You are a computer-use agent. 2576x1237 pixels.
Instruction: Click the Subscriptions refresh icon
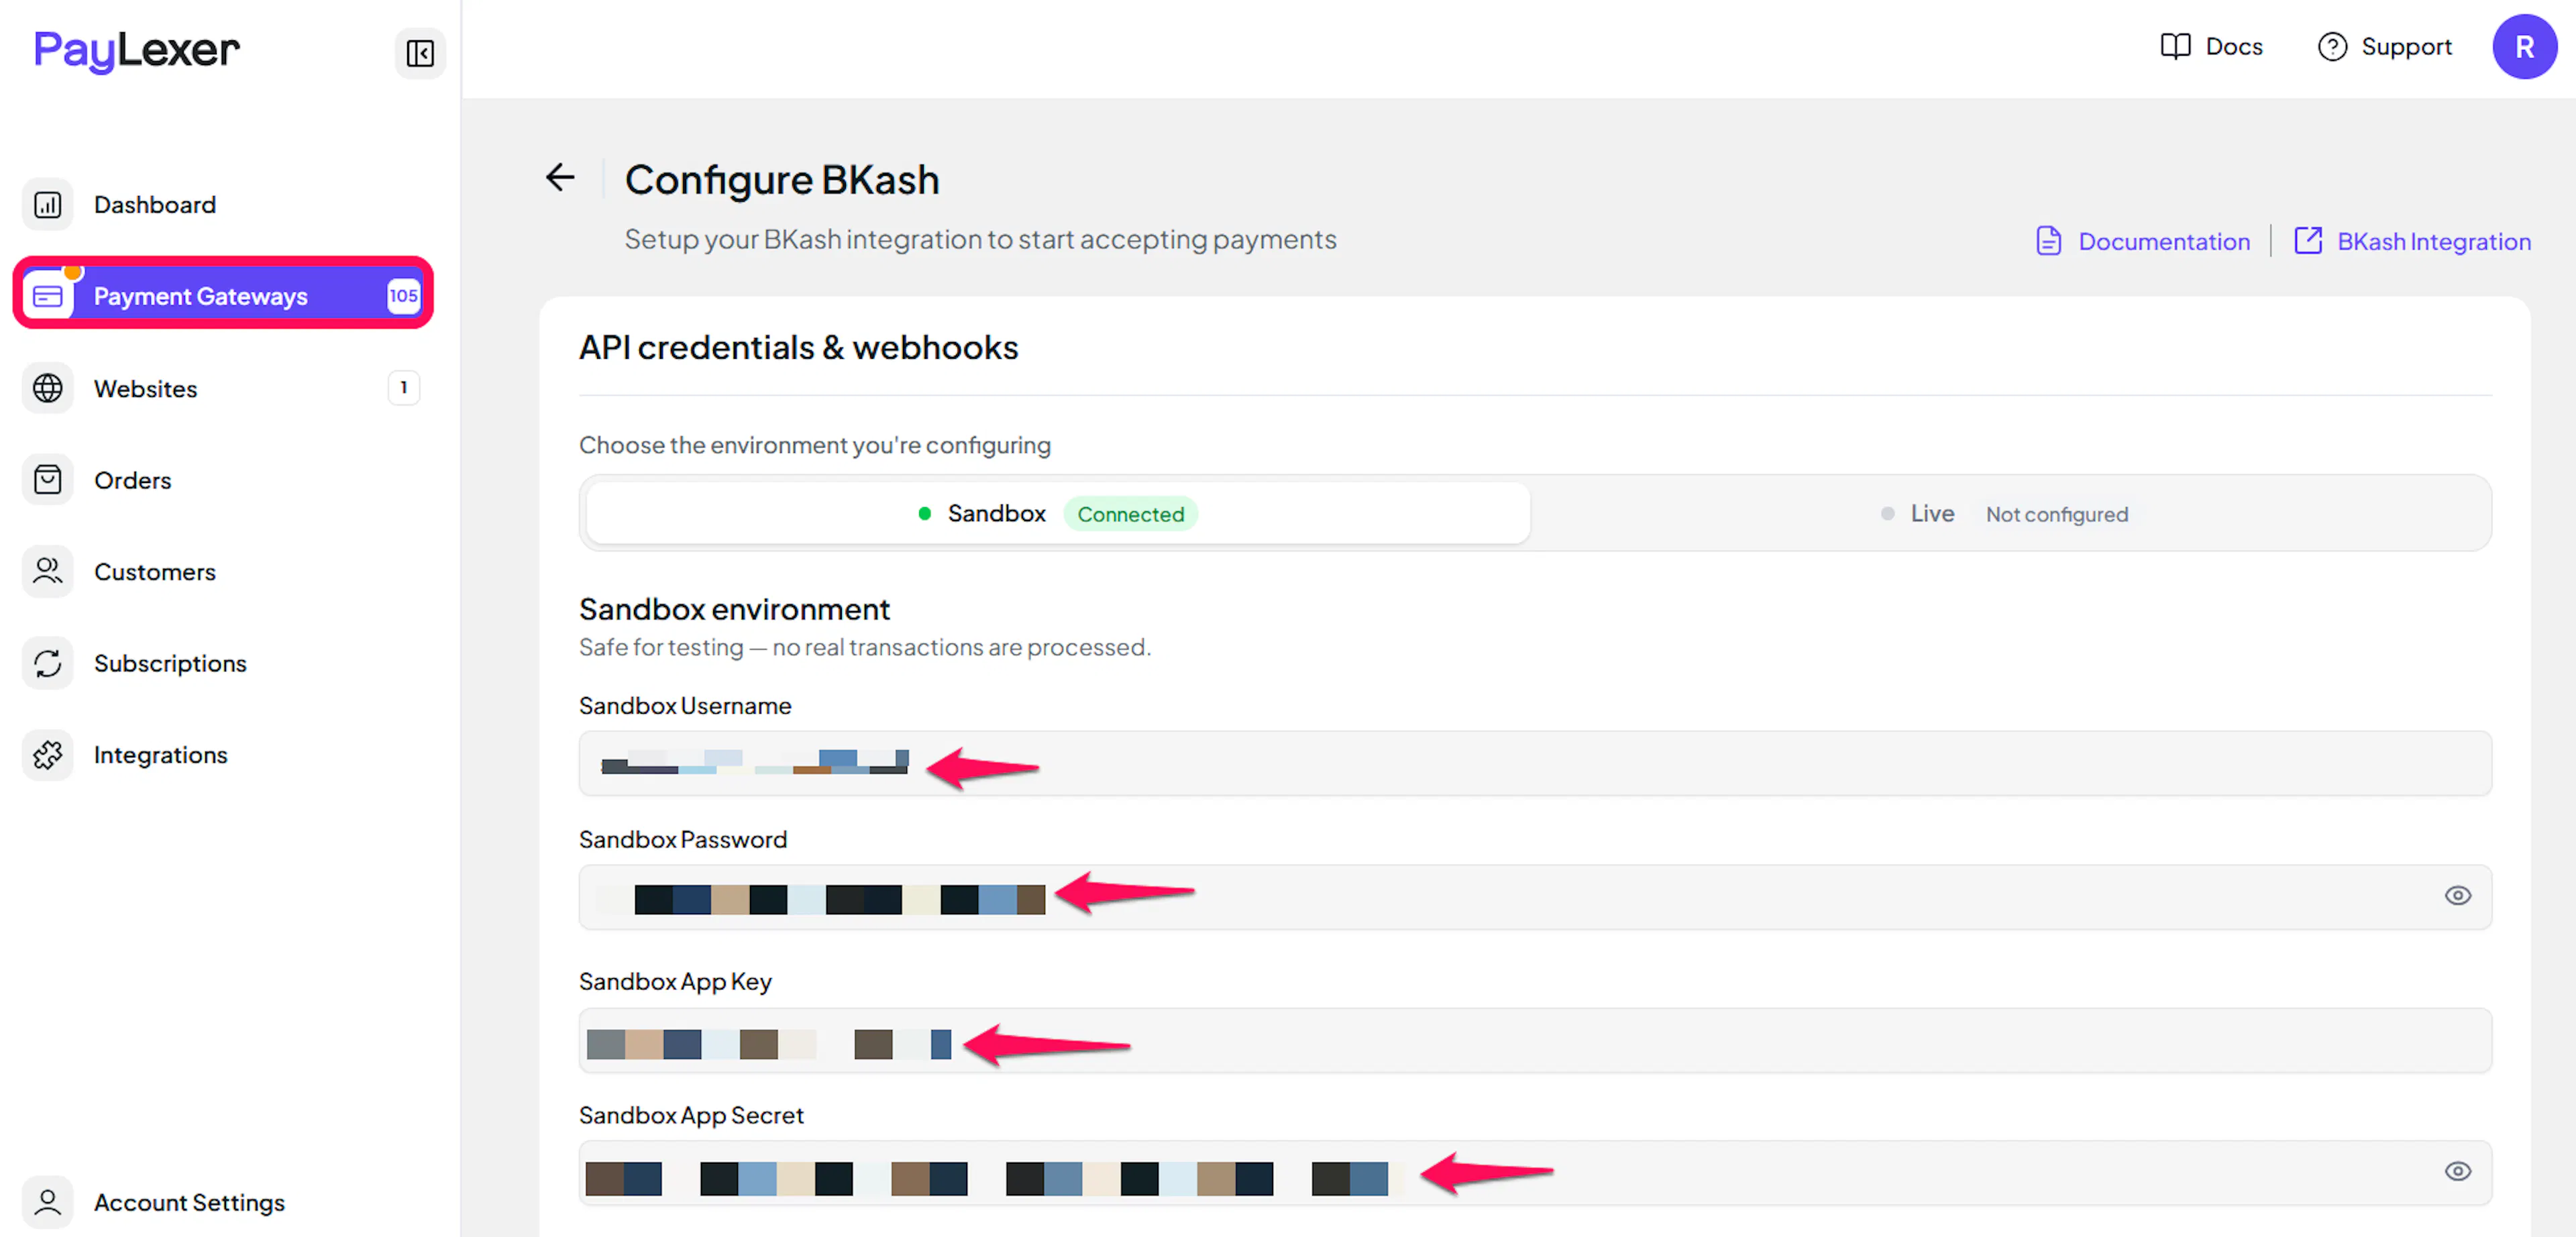(48, 663)
